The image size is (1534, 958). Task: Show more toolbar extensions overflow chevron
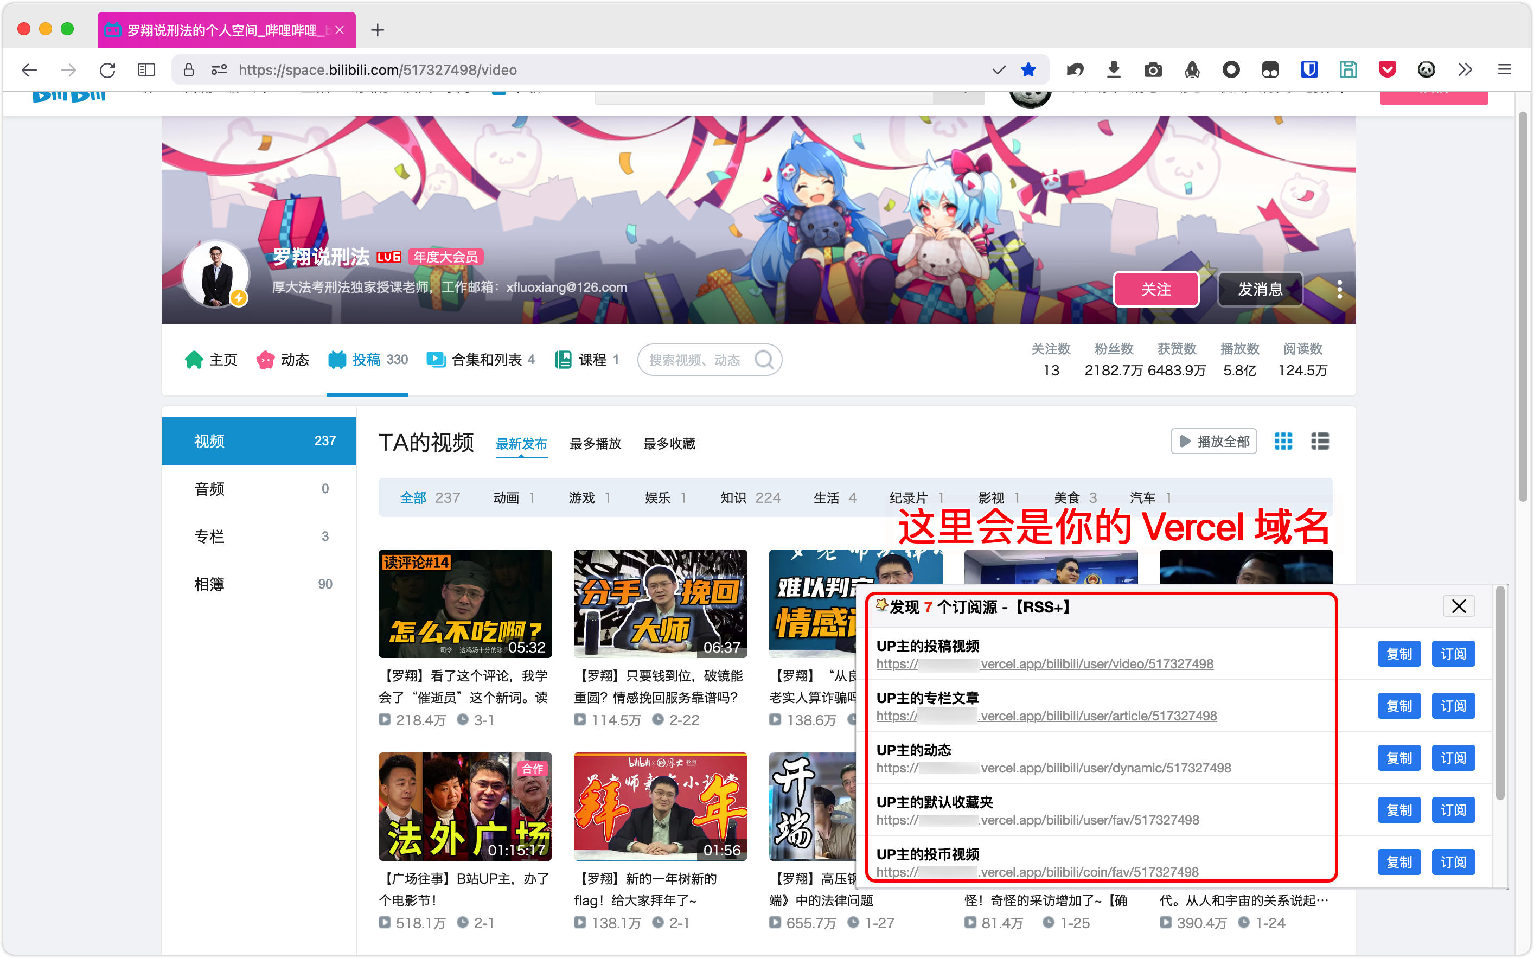coord(1465,69)
